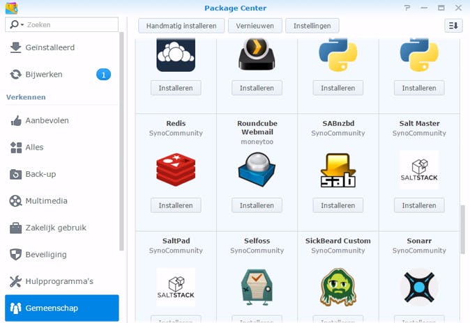Install the SABnzbd package
The height and width of the screenshot is (323, 470).
[338, 205]
